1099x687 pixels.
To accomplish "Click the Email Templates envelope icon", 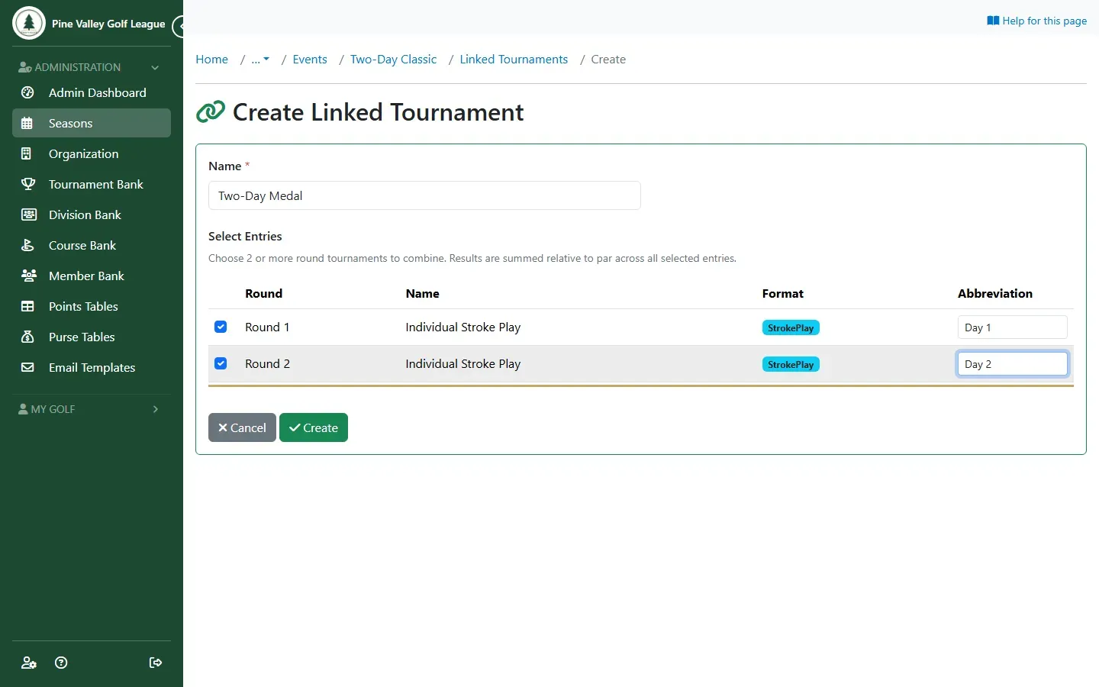I will point(27,367).
